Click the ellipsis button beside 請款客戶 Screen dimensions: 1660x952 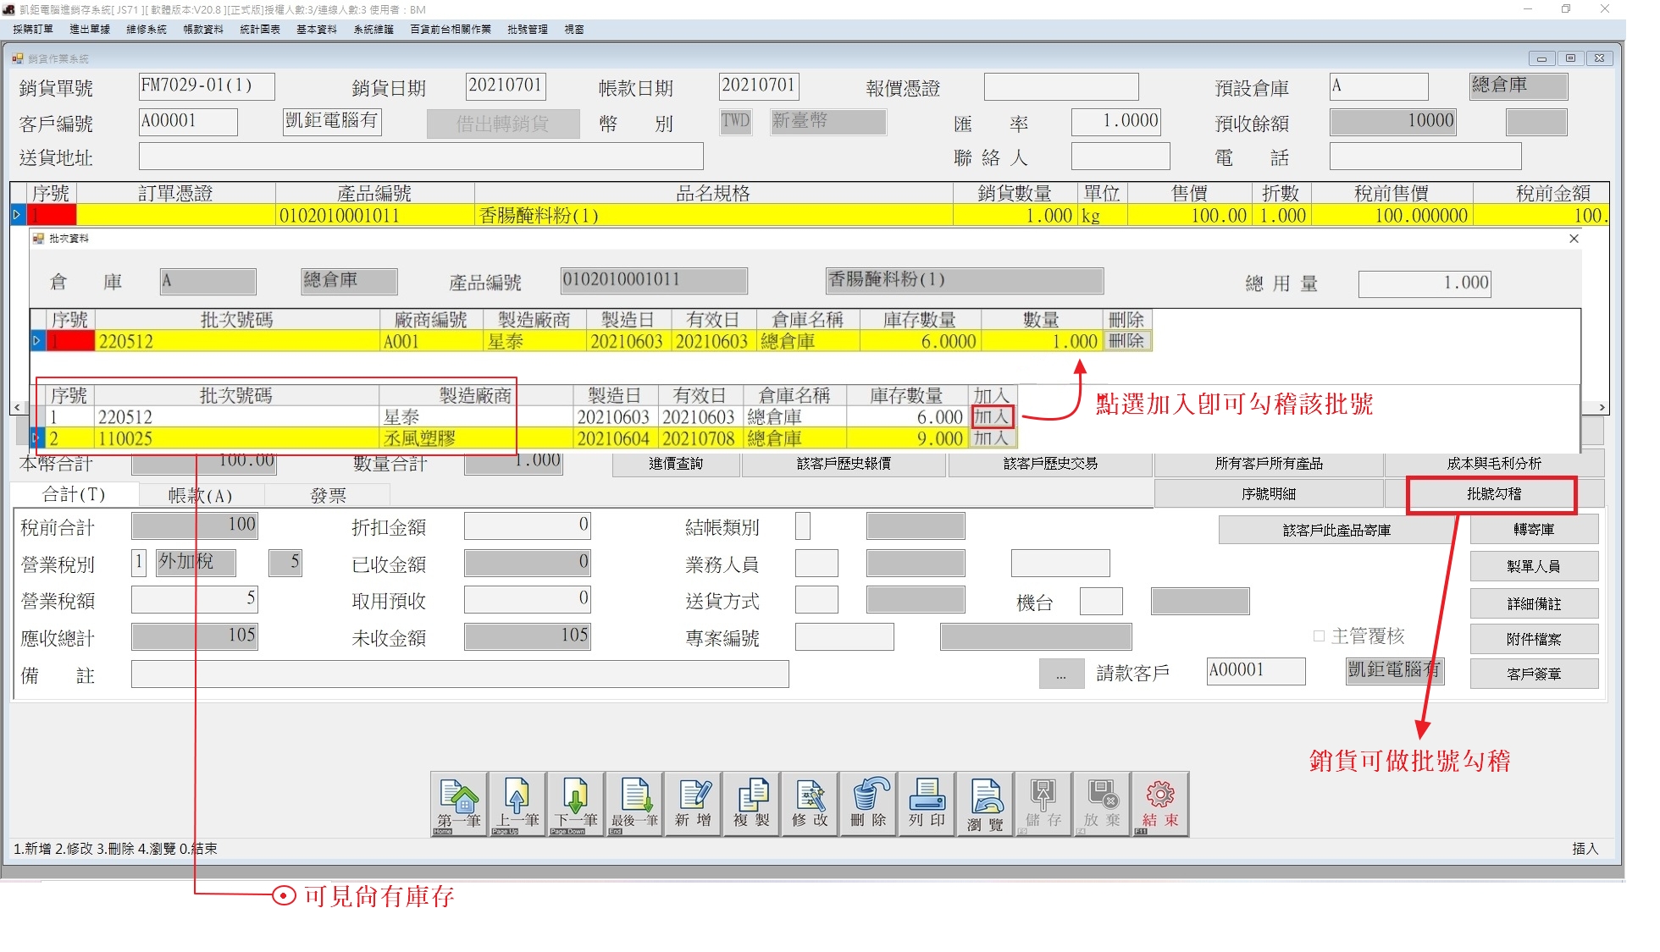(1061, 674)
